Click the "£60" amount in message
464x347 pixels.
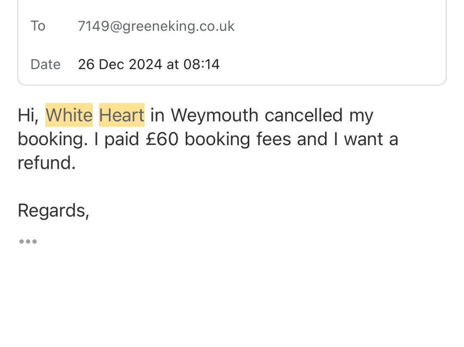pos(162,139)
